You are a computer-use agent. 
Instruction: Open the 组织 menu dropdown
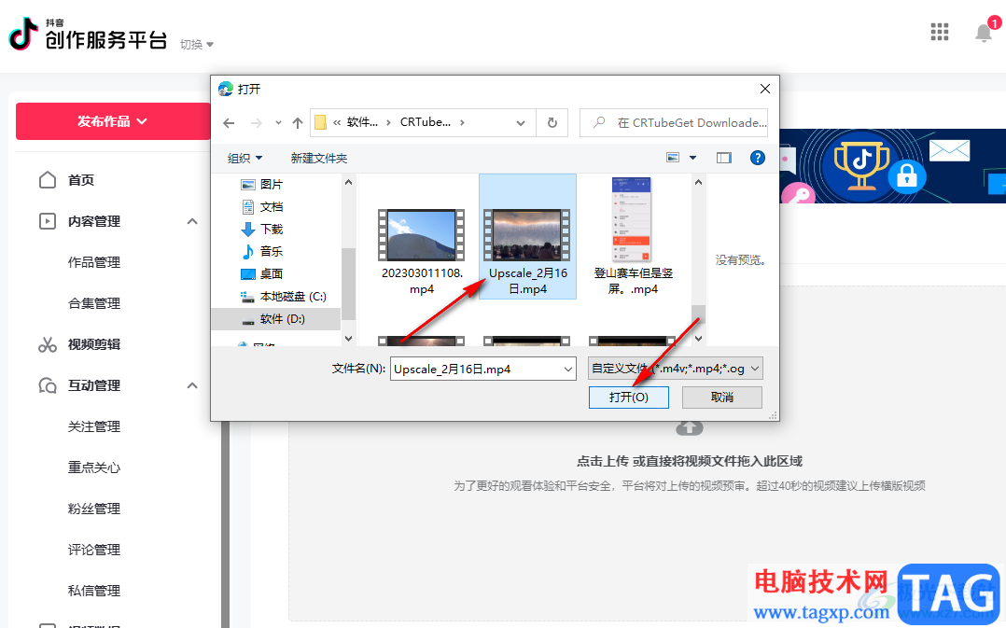pyautogui.click(x=245, y=158)
